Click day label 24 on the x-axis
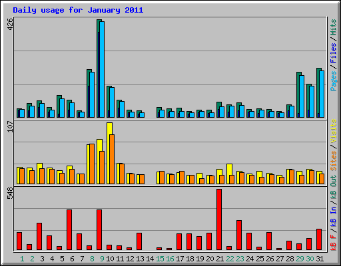341x266 pixels. pyautogui.click(x=250, y=259)
